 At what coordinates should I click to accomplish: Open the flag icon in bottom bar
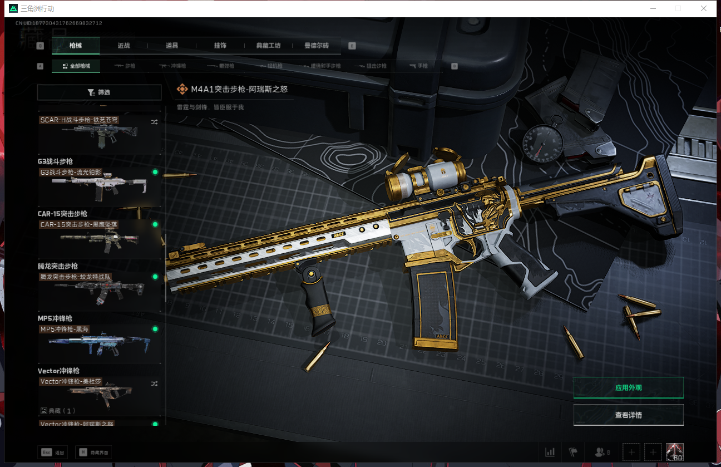point(573,452)
